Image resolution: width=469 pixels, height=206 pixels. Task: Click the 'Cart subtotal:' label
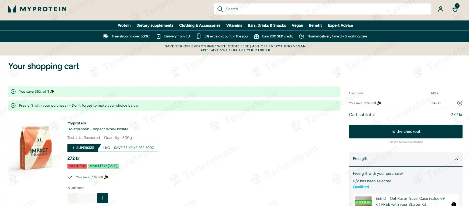[362, 115]
